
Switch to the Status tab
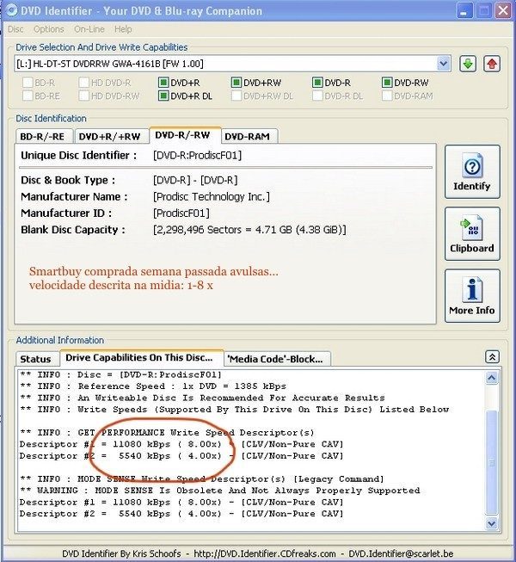(37, 359)
